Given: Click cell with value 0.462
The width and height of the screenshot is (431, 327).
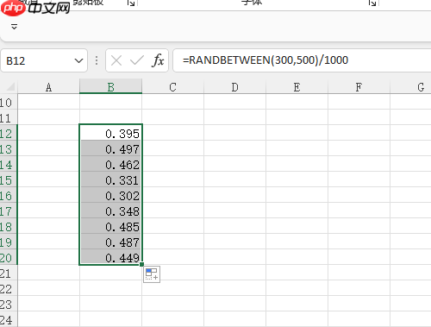Looking at the screenshot, I should click(110, 164).
